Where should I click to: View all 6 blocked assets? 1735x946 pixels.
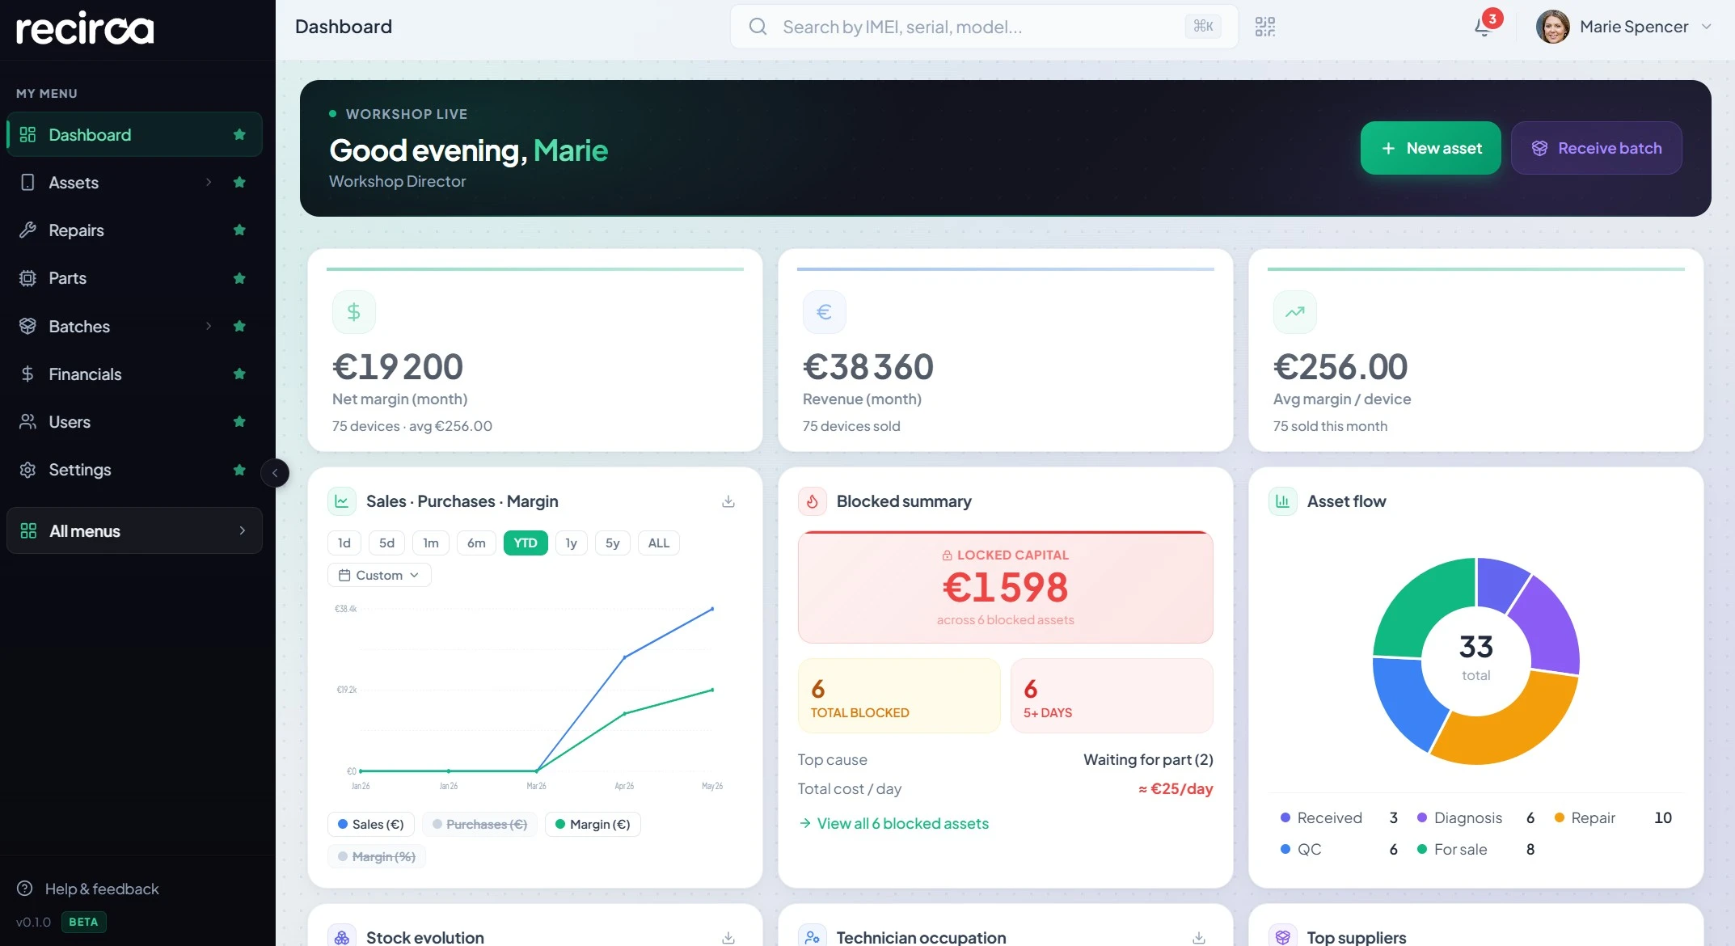coord(894,823)
